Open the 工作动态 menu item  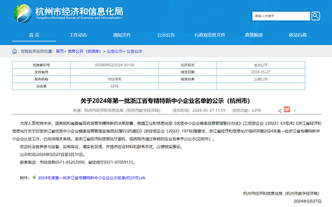click(x=78, y=35)
